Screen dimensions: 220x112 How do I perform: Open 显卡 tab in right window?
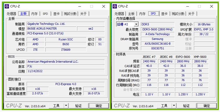(164, 14)
